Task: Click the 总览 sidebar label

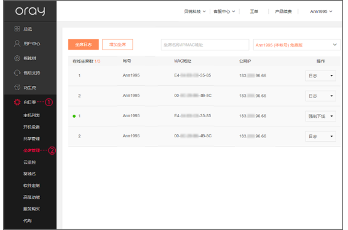Action: (28, 29)
